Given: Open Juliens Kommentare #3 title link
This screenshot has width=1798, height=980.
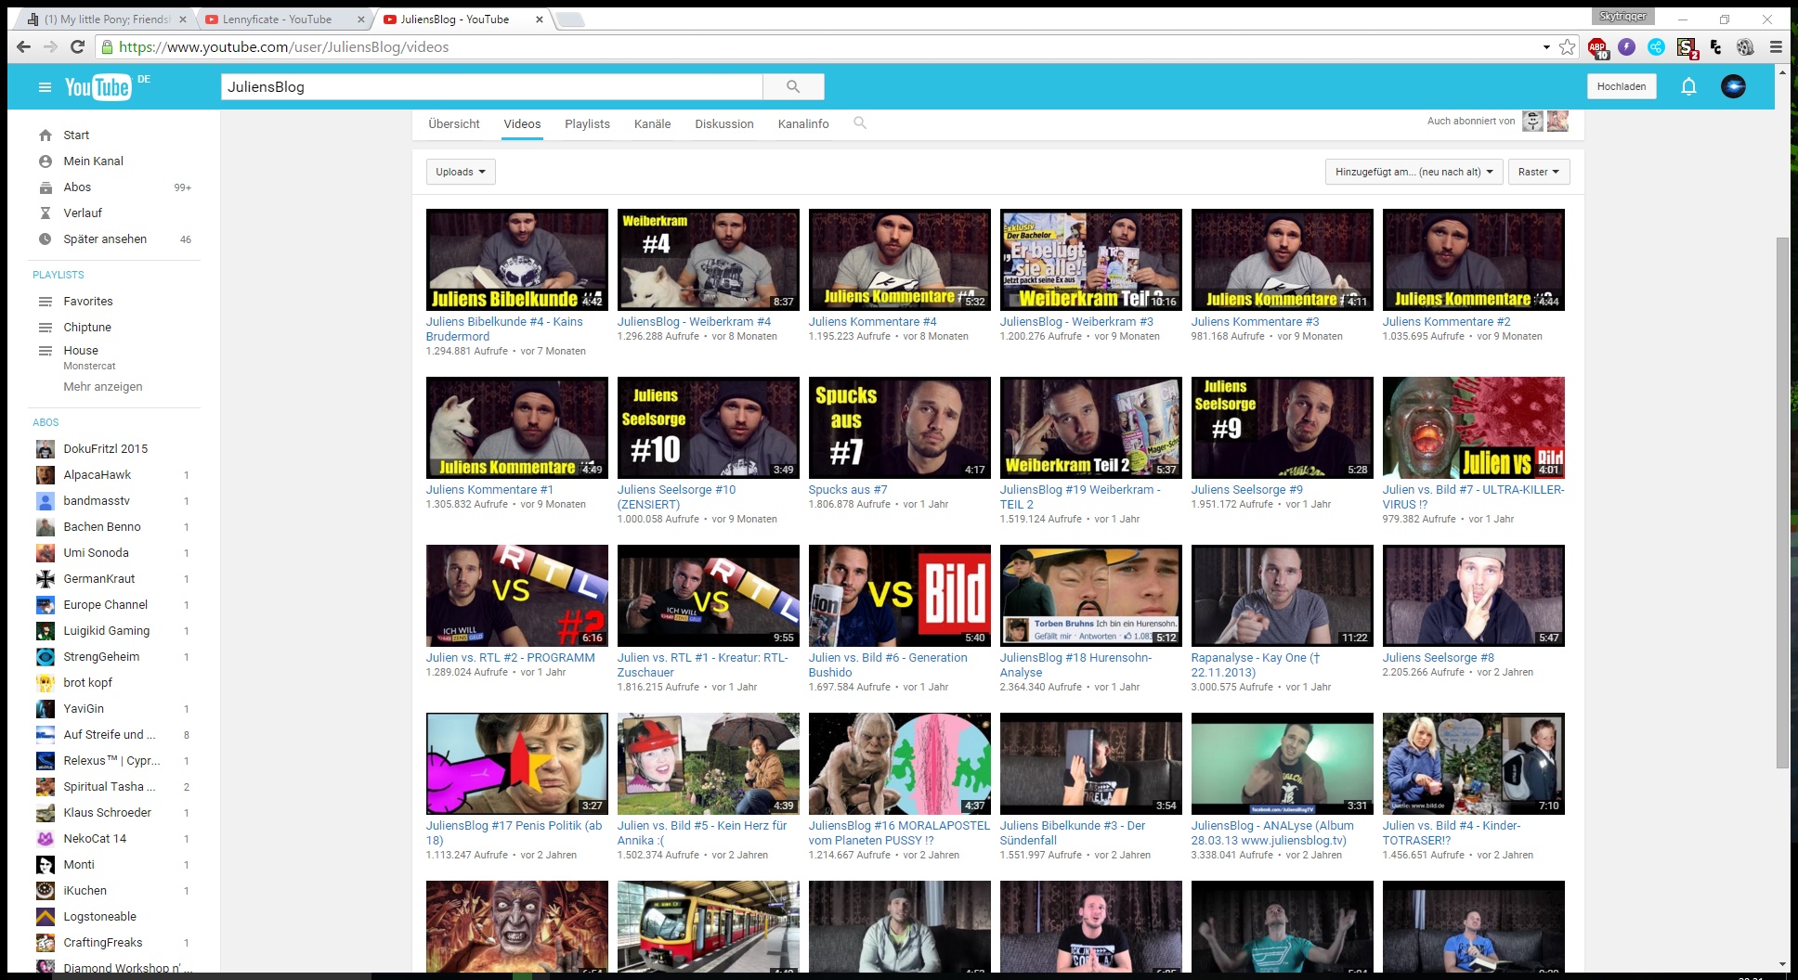Looking at the screenshot, I should pos(1255,321).
